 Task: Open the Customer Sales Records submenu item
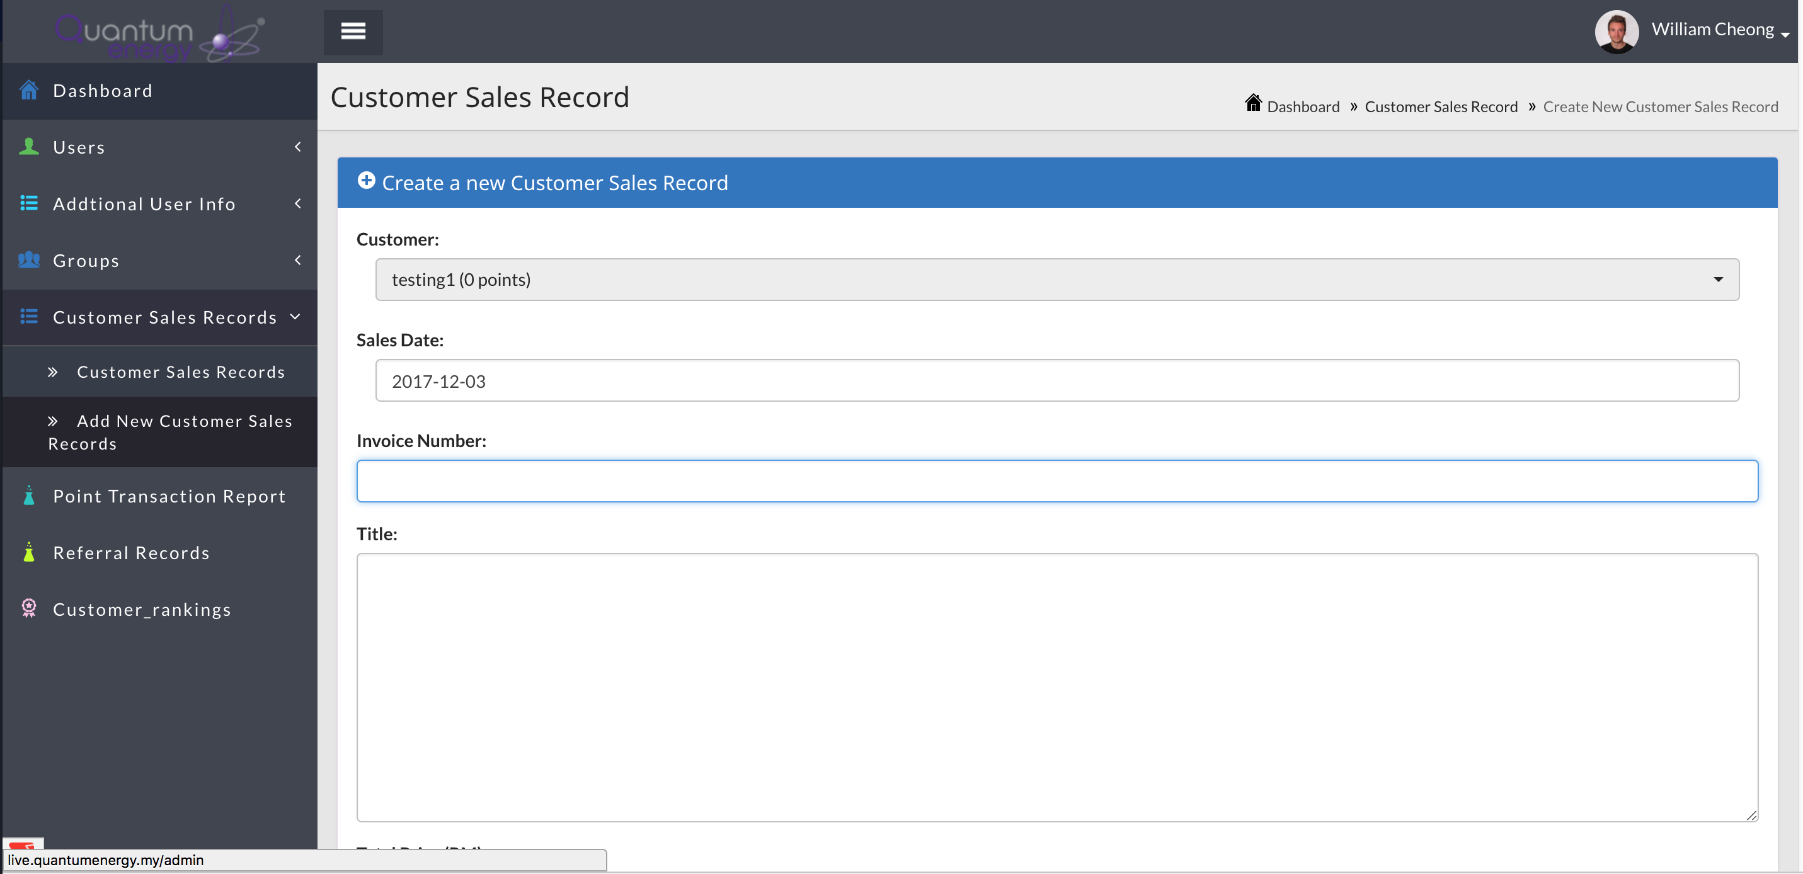tap(181, 372)
